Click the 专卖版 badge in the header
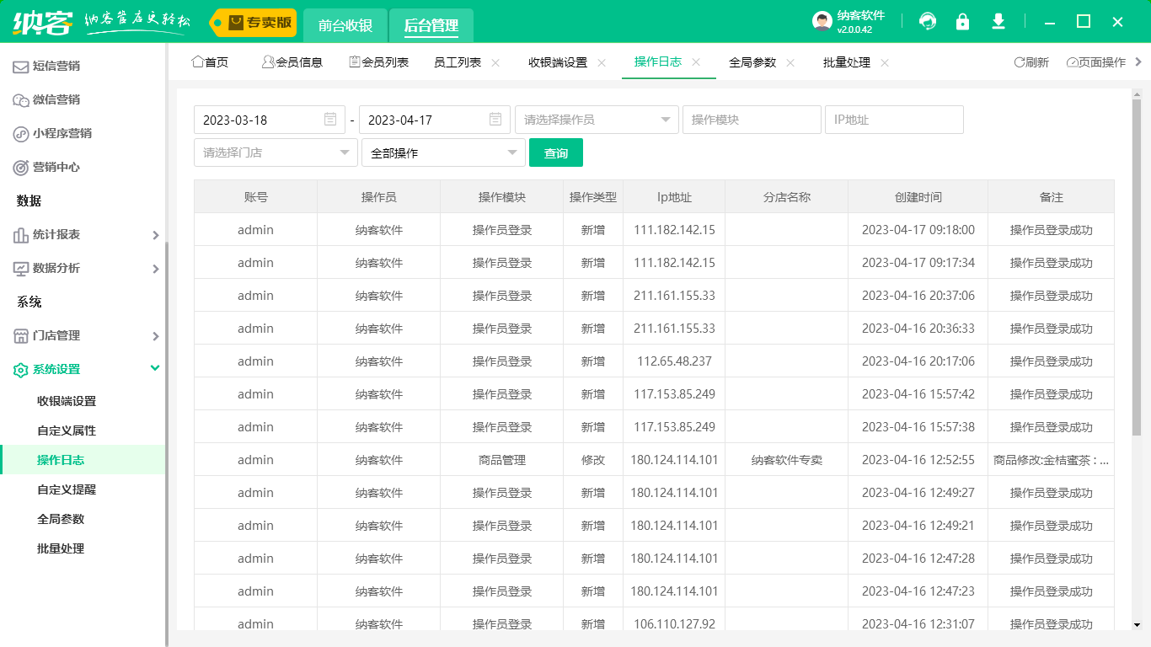Viewport: 1151px width, 647px height. click(253, 23)
